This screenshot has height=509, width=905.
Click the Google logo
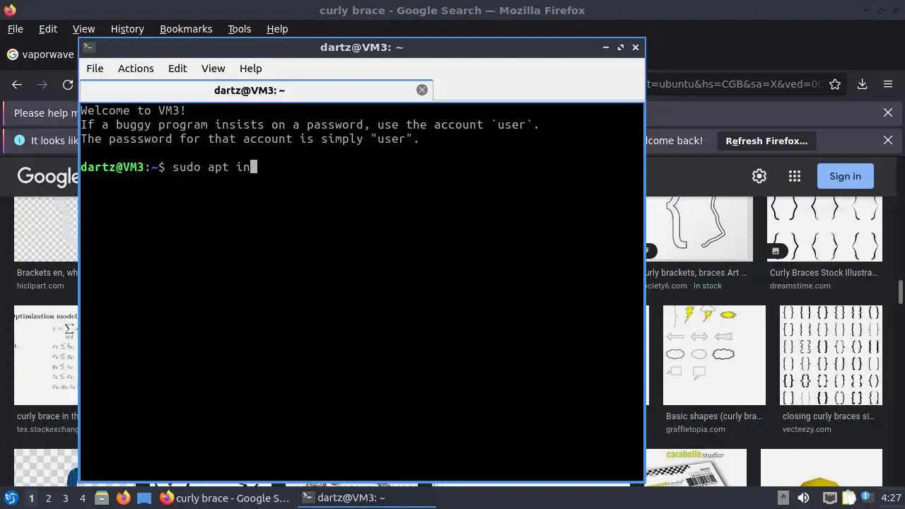click(47, 176)
